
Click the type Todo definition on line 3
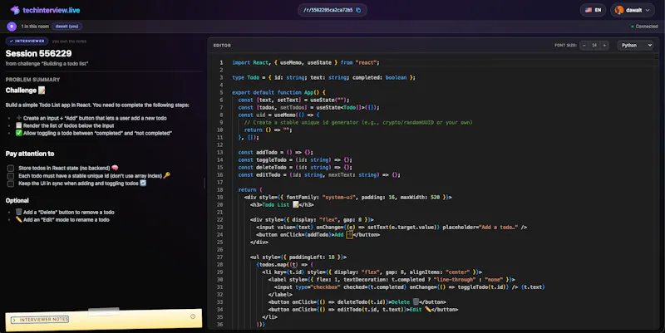pos(323,77)
